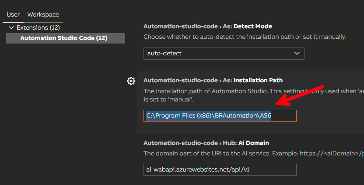Screen dimensions: 364x185
Task: Switch to the User settings tab
Action: (13, 15)
